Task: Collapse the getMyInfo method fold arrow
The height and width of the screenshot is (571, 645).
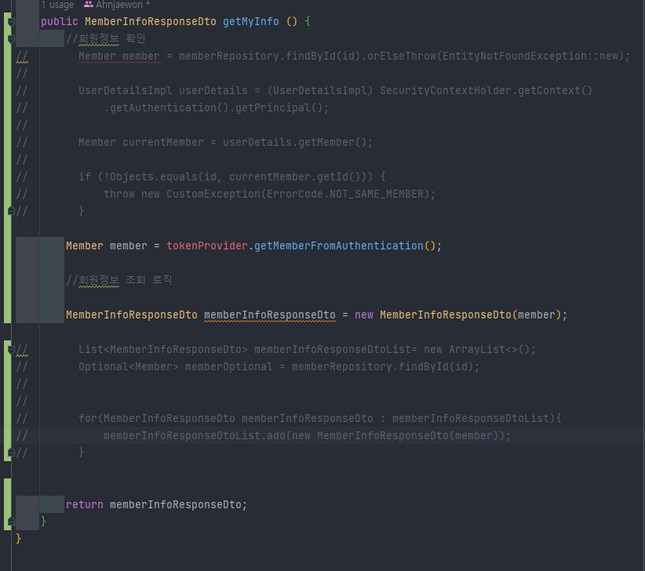Action: tap(11, 22)
